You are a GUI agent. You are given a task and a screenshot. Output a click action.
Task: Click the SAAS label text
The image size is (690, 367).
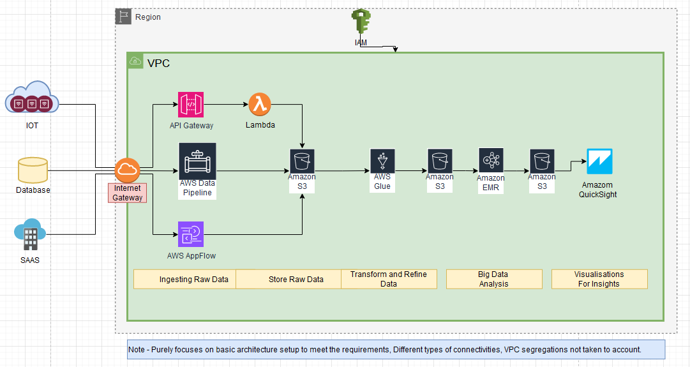[x=30, y=260]
